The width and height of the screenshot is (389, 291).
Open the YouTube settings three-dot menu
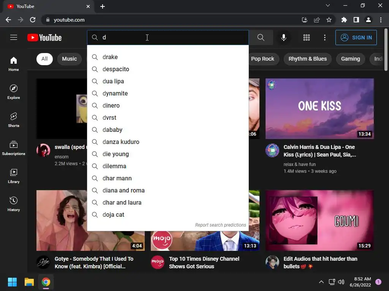[324, 38]
